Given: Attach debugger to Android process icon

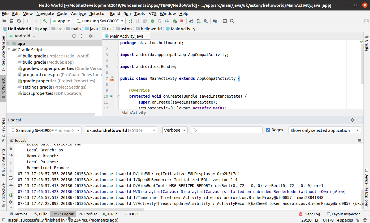Looking at the screenshot, I should 175,21.
